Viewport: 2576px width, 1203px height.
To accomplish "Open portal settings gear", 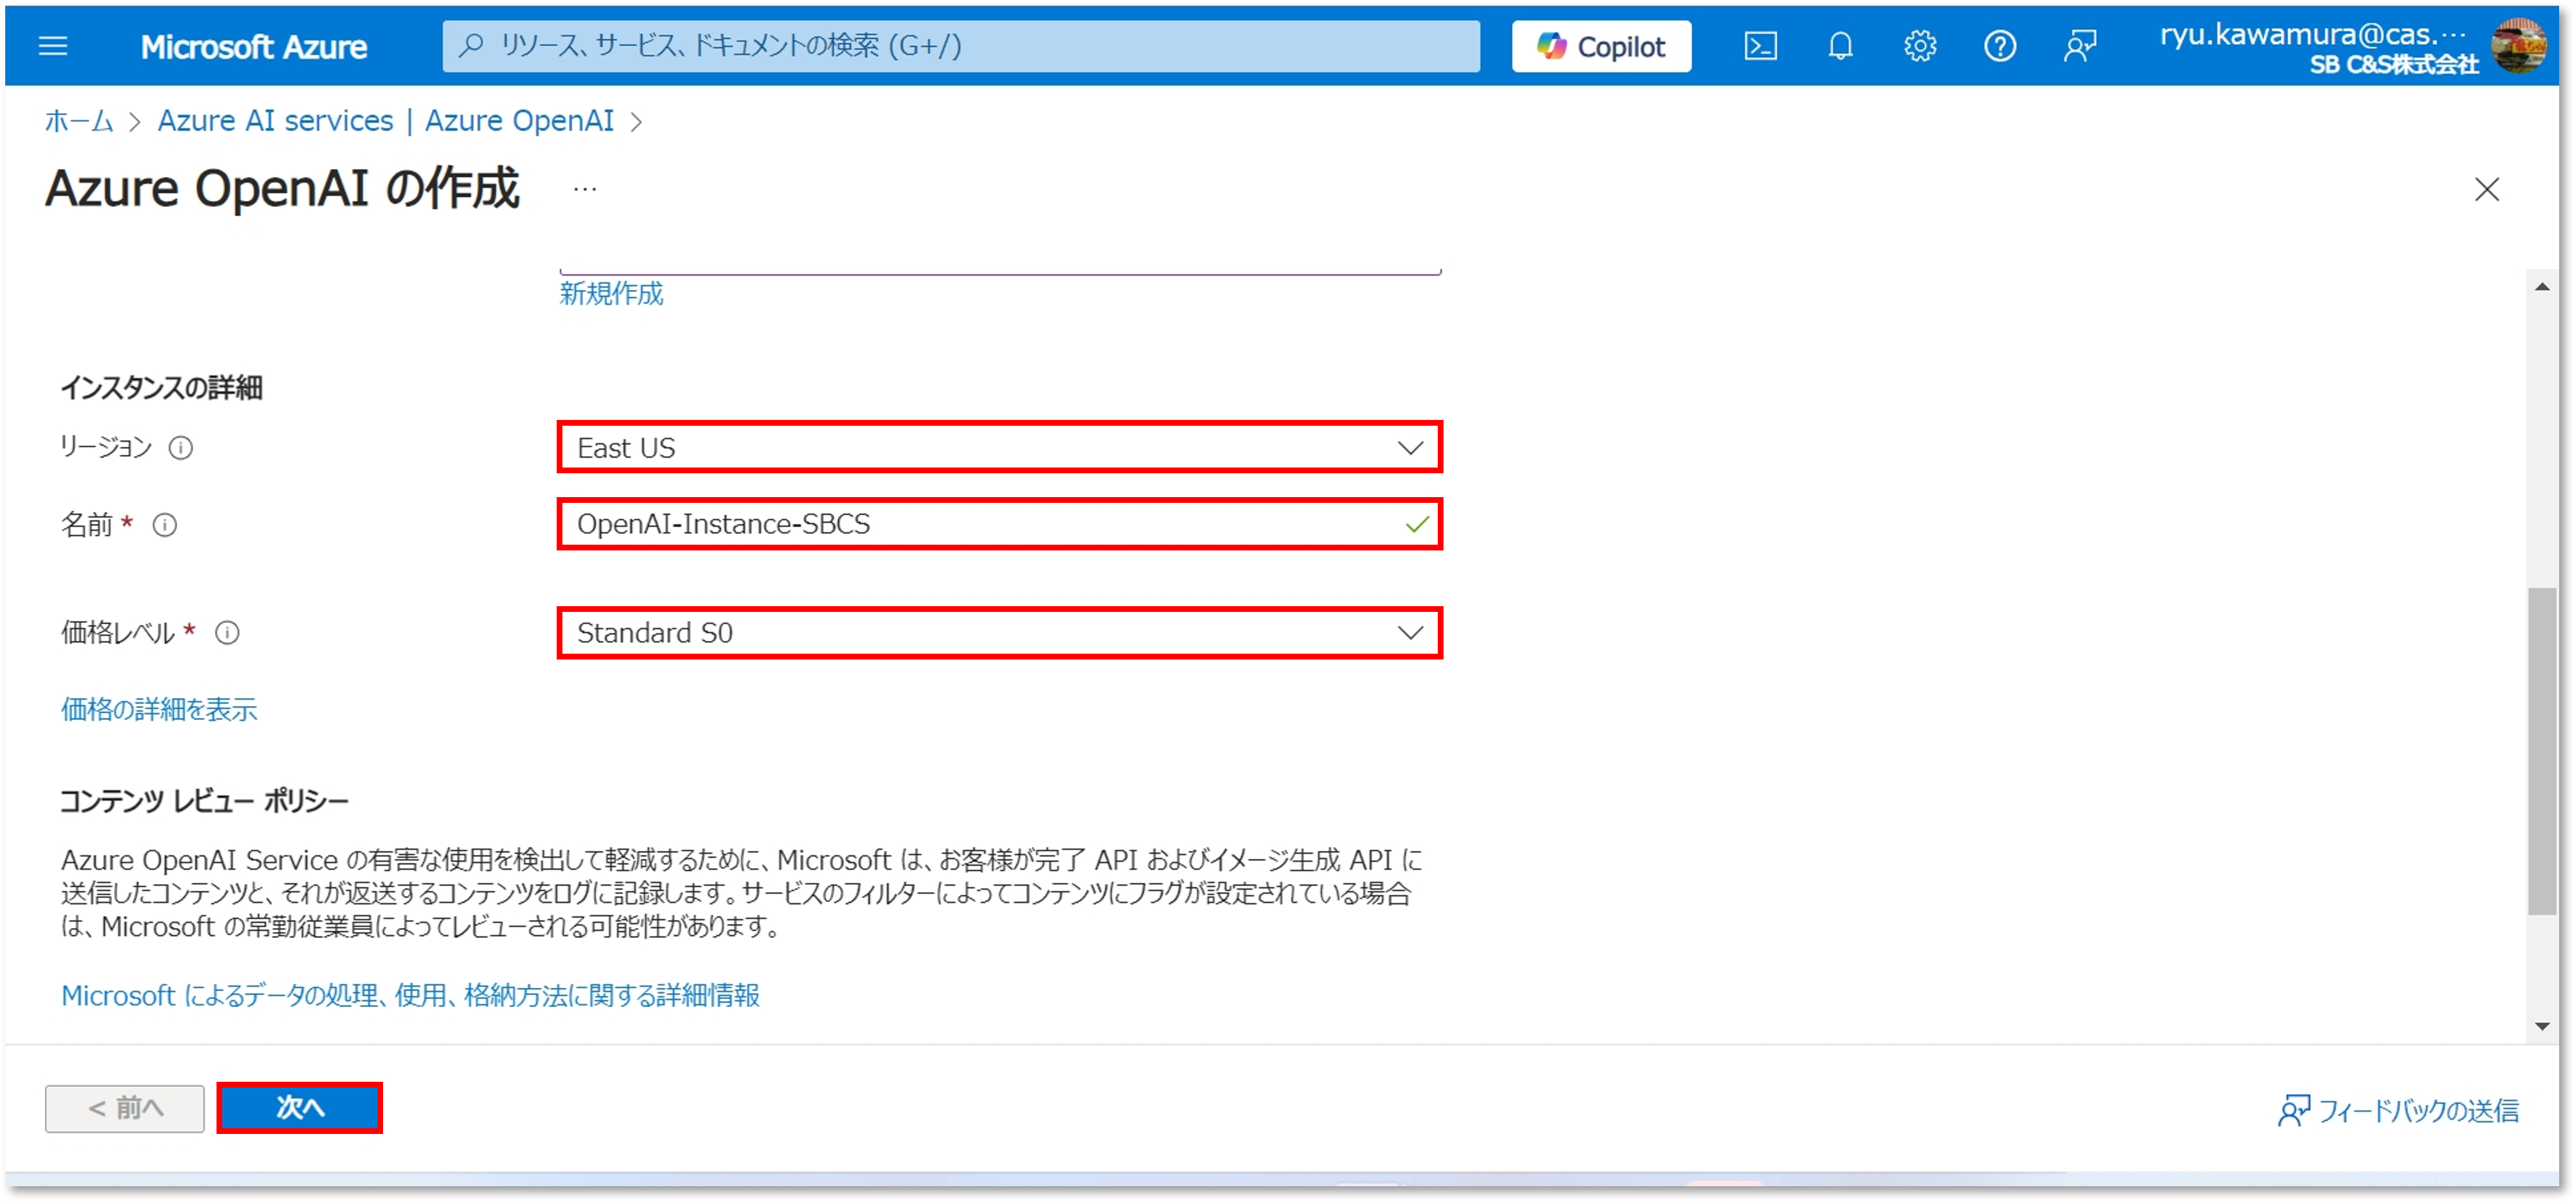I will [1919, 46].
